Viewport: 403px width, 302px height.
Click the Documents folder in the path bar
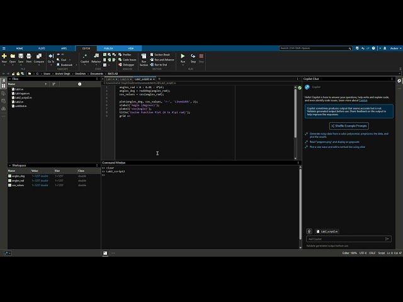coord(96,74)
